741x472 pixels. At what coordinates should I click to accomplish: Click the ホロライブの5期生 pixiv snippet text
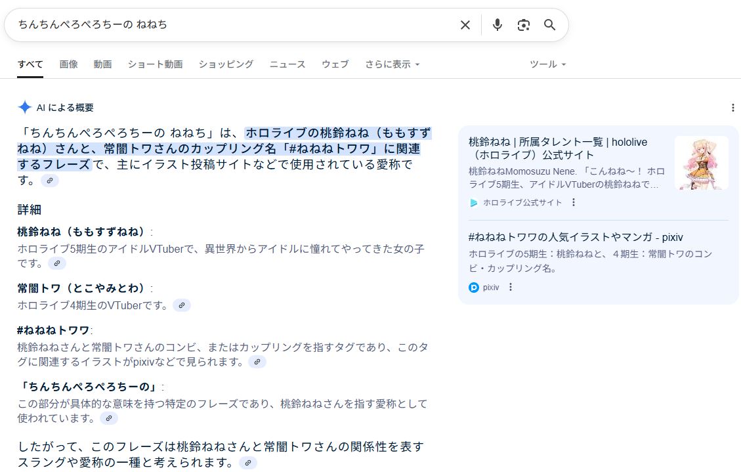pyautogui.click(x=590, y=261)
